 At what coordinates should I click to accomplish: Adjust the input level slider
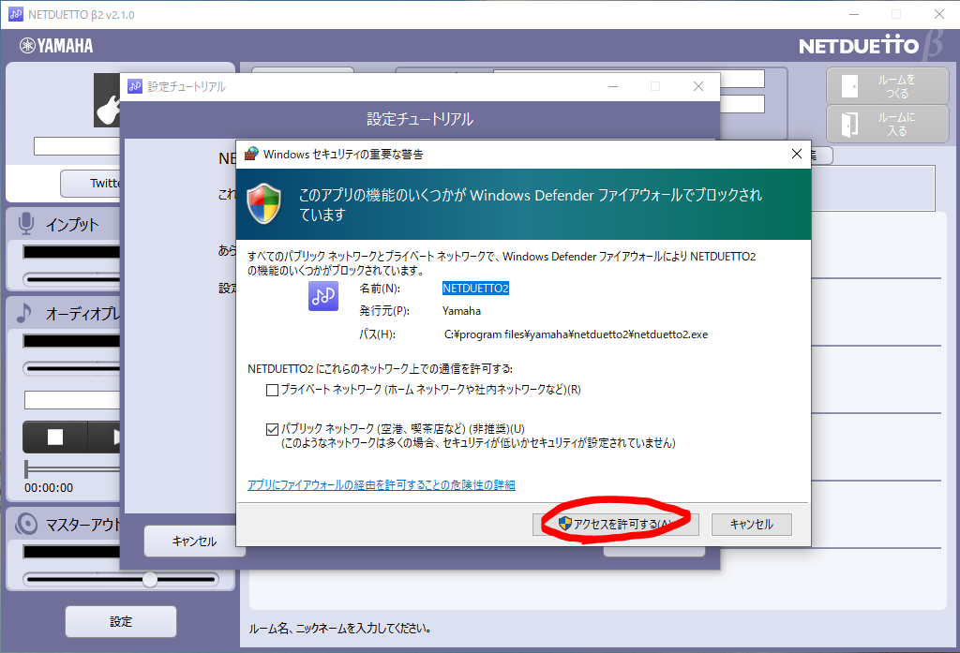click(72, 280)
